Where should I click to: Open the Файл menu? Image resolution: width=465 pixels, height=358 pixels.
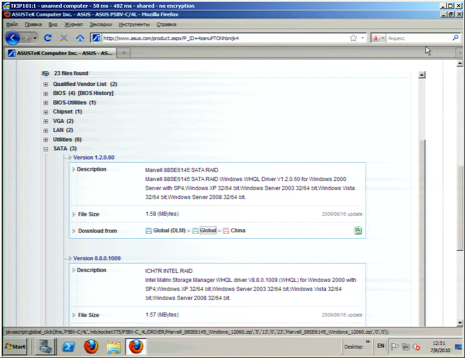tap(12, 24)
